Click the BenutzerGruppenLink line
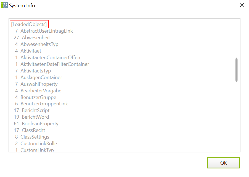 tap(44, 104)
